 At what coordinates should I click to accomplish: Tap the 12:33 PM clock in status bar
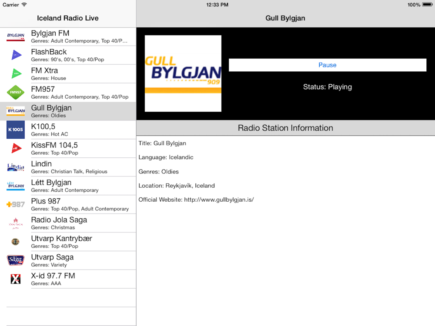coord(217,5)
